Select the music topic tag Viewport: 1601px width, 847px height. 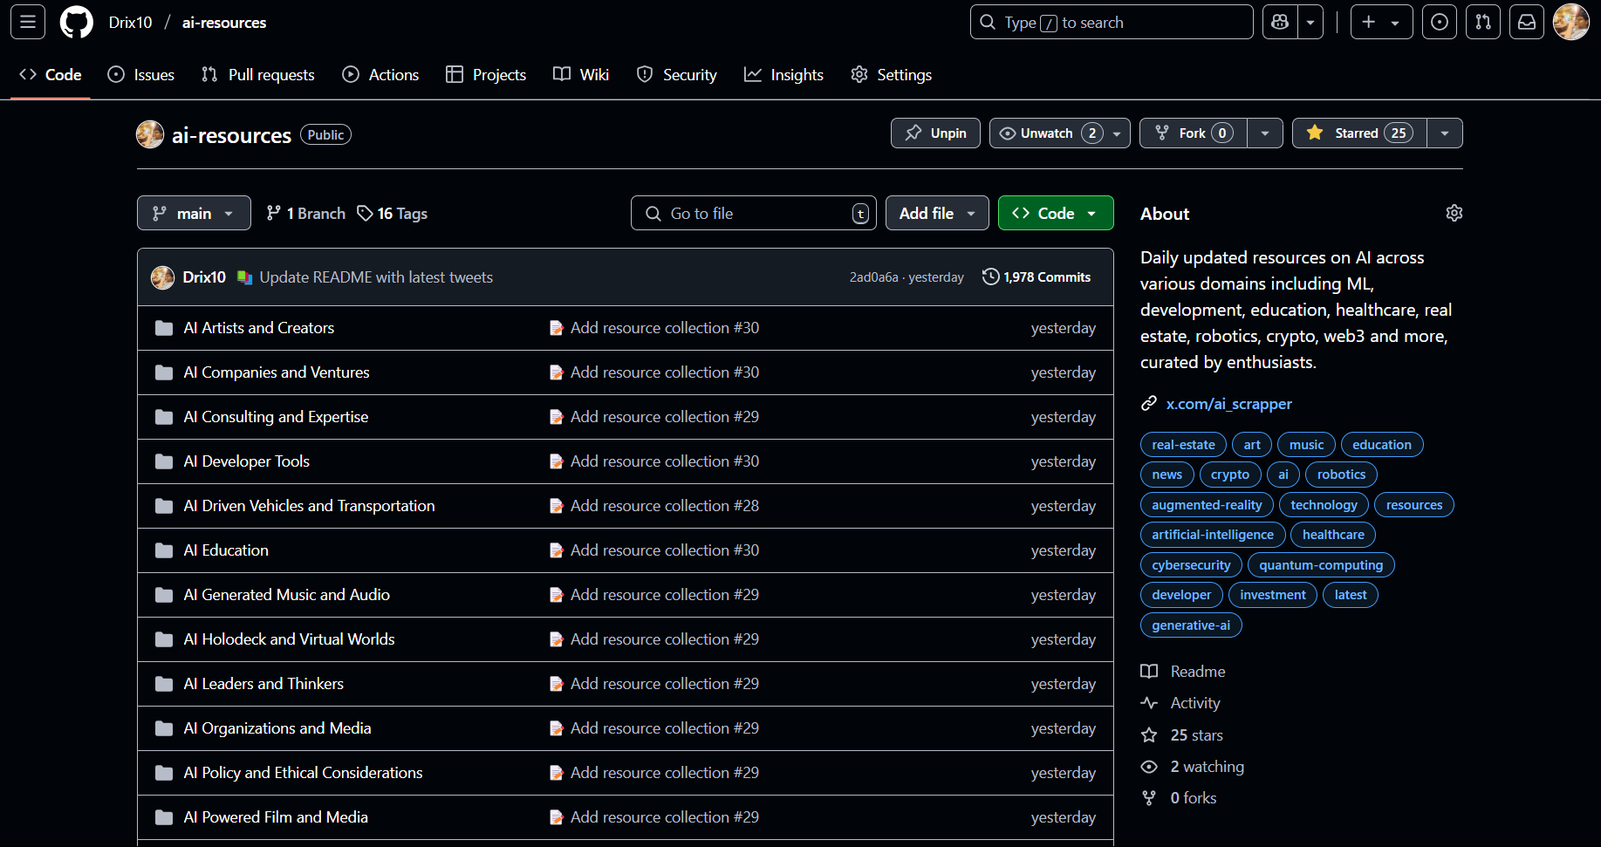point(1306,445)
